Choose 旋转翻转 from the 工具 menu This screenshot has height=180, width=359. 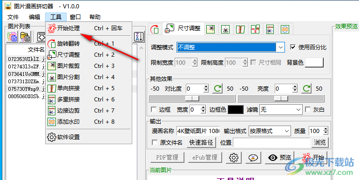click(x=88, y=43)
